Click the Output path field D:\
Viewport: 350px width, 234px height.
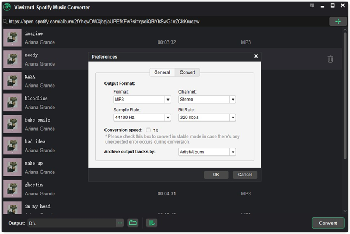(72, 223)
